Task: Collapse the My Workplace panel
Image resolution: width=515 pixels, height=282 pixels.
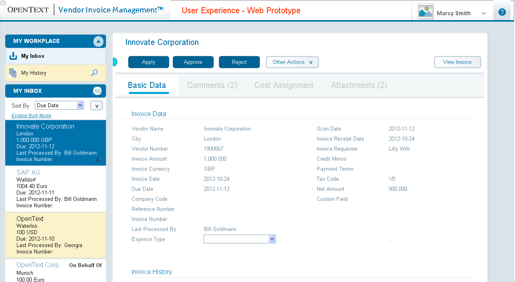Action: point(98,41)
